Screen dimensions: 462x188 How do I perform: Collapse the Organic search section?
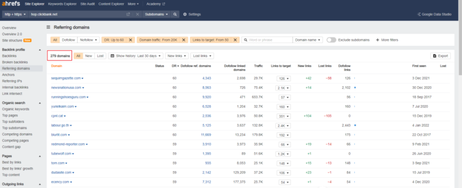coord(40,103)
